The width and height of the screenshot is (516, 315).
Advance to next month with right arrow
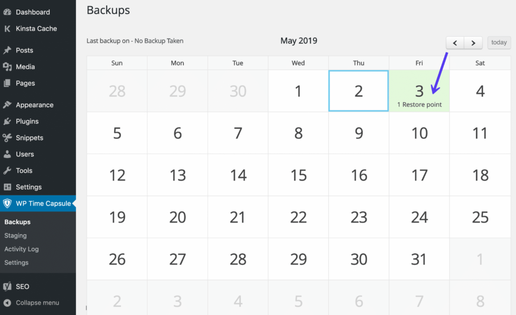click(x=473, y=43)
